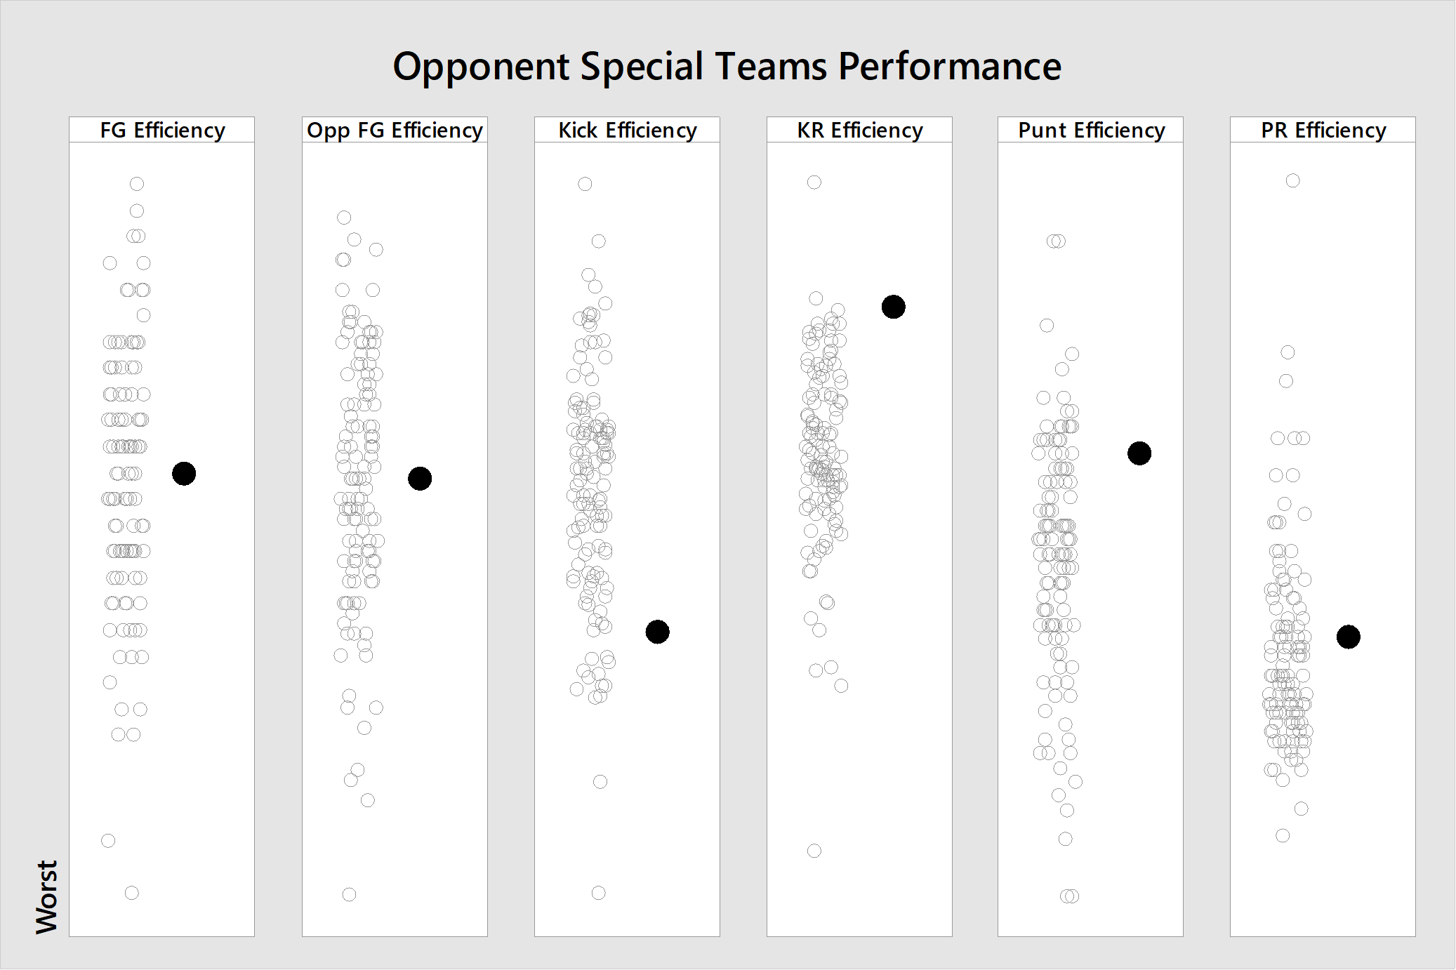Select the Punt Efficiency panel header

tap(1091, 130)
